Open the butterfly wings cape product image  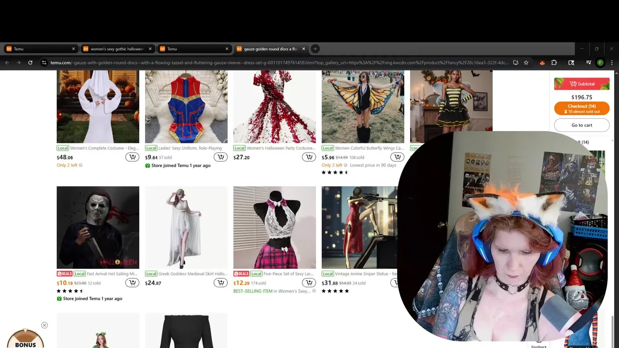click(x=363, y=106)
